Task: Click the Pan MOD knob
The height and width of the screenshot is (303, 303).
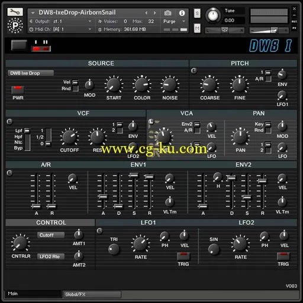Action: pyautogui.click(x=282, y=127)
